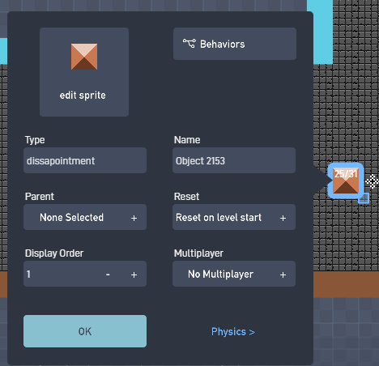Click the brown ground strip right of dialog
This screenshot has width=379, height=366.
[x=346, y=284]
